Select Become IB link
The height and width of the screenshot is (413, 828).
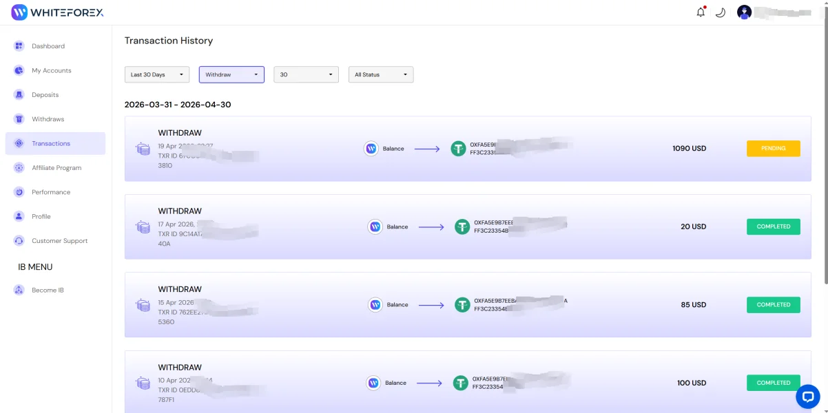55,290
